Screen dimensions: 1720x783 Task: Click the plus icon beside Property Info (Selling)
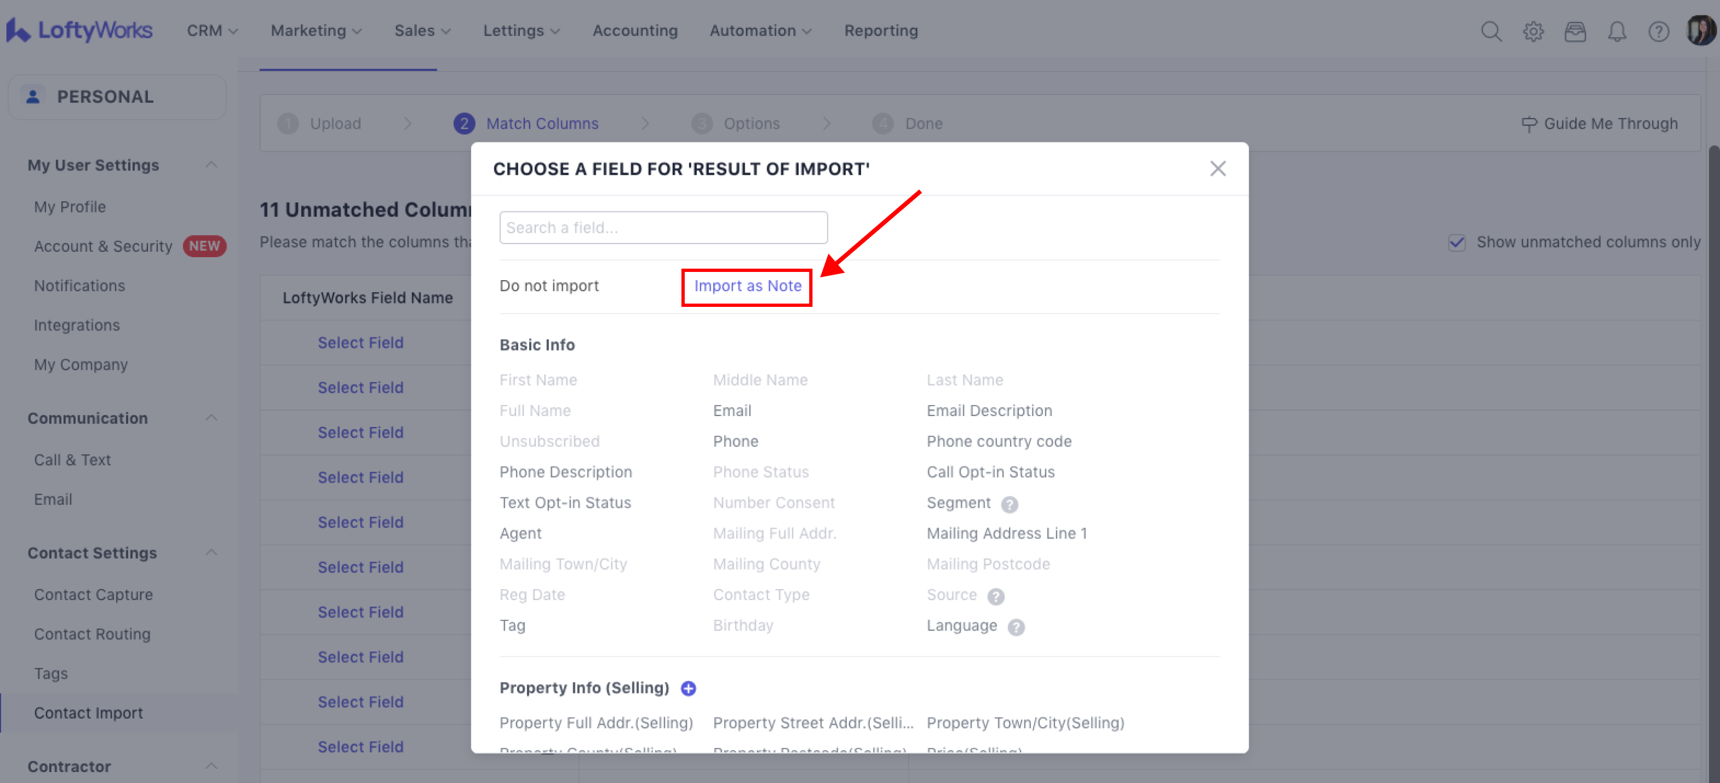click(x=688, y=688)
